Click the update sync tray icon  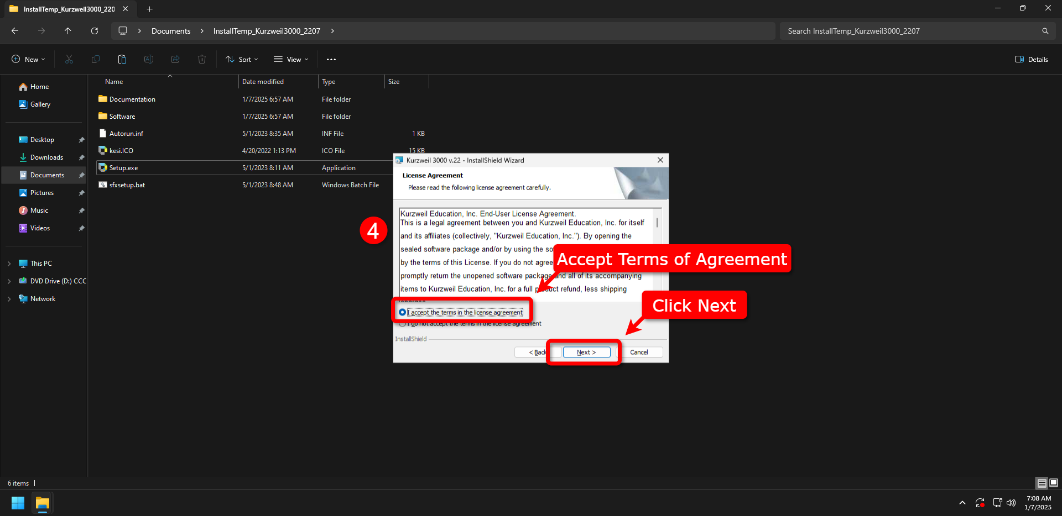point(980,503)
